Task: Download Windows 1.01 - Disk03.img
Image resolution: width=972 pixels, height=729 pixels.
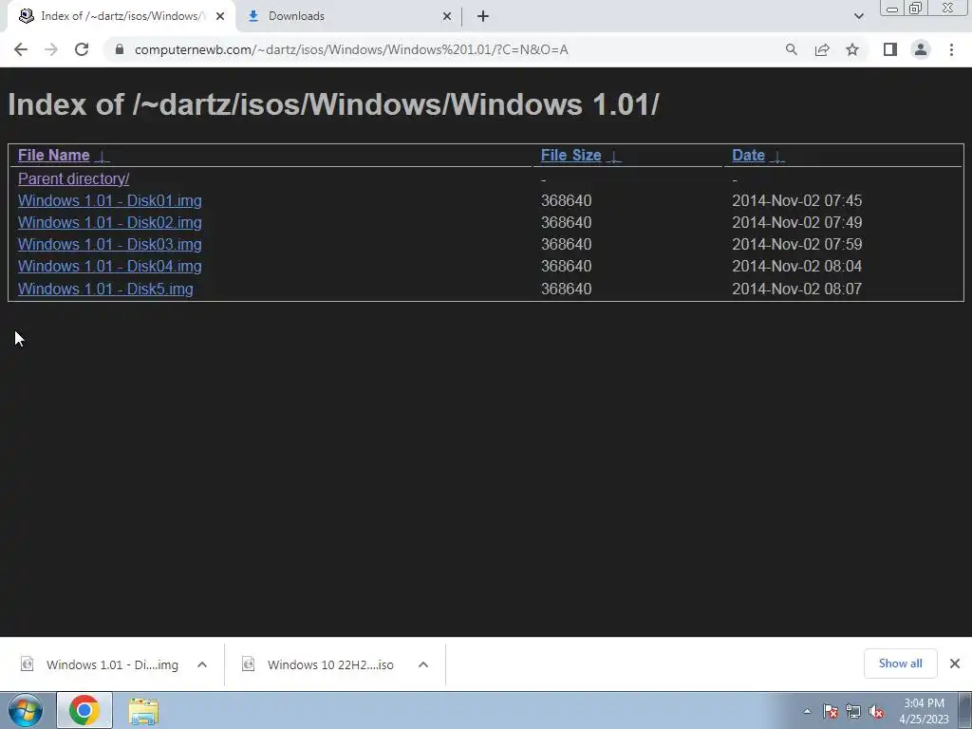Action: [x=110, y=244]
